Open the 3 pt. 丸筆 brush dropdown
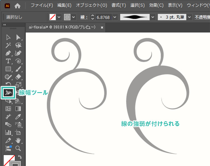Viewport: 210px width, 166px height. (x=190, y=17)
